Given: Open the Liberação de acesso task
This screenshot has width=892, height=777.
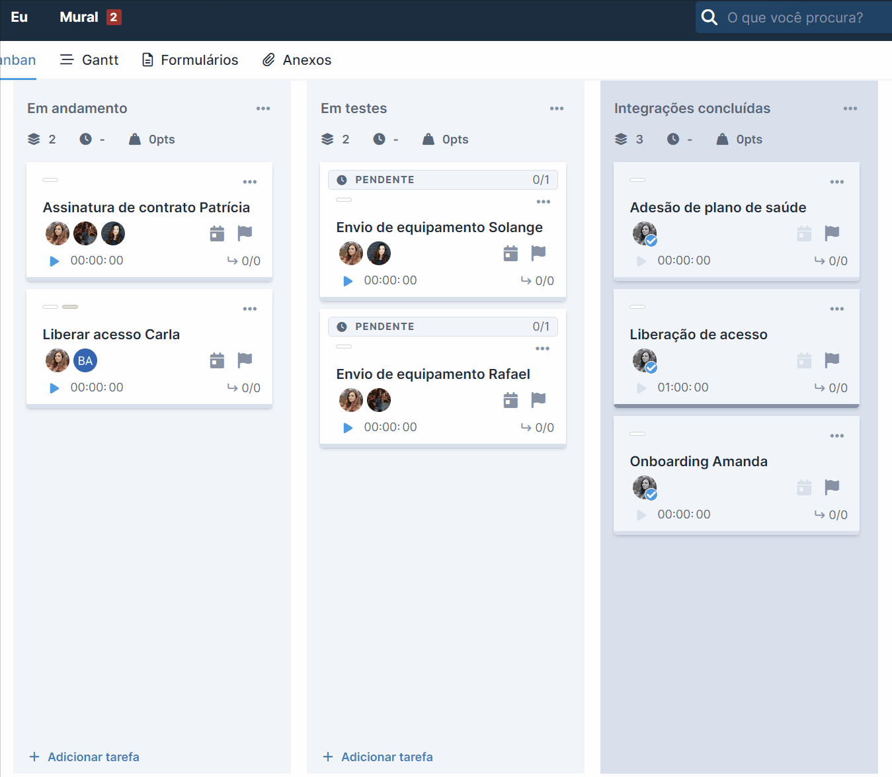Looking at the screenshot, I should tap(699, 335).
